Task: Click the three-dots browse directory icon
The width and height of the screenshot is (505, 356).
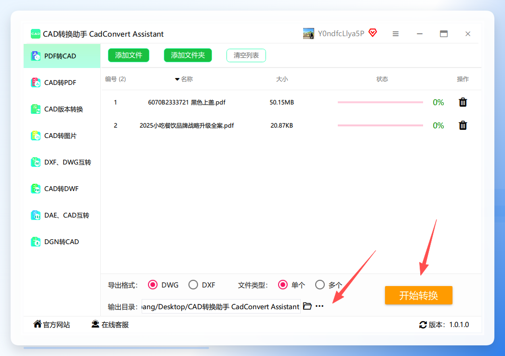Action: (x=319, y=306)
